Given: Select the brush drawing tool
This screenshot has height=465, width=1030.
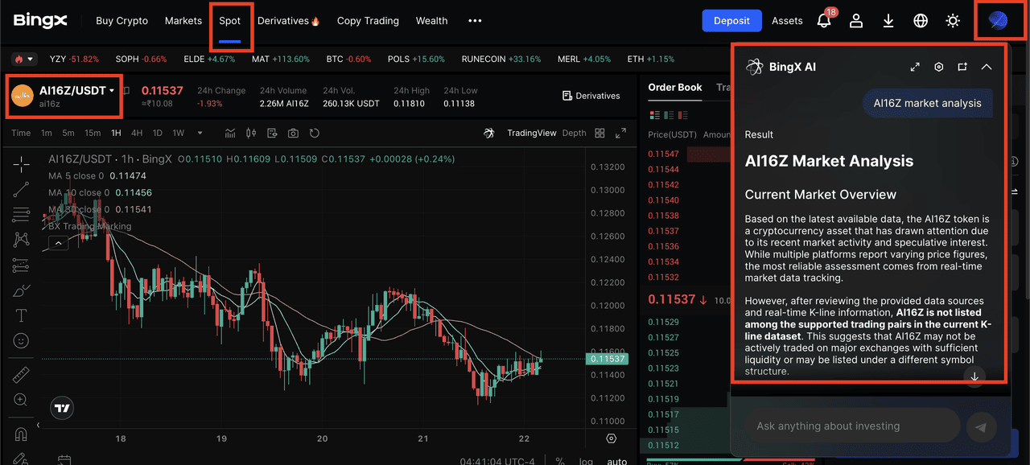Looking at the screenshot, I should tap(22, 290).
